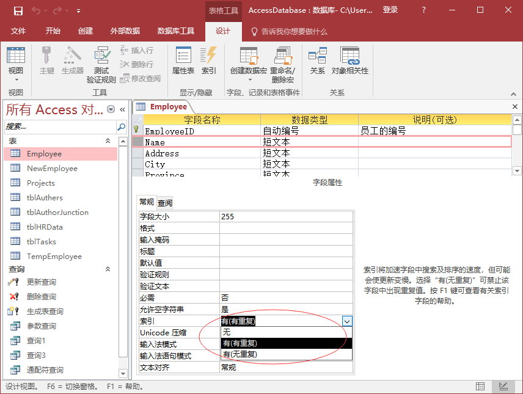Open the 文件 menu
Image resolution: width=523 pixels, height=394 pixels.
pyautogui.click(x=18, y=31)
